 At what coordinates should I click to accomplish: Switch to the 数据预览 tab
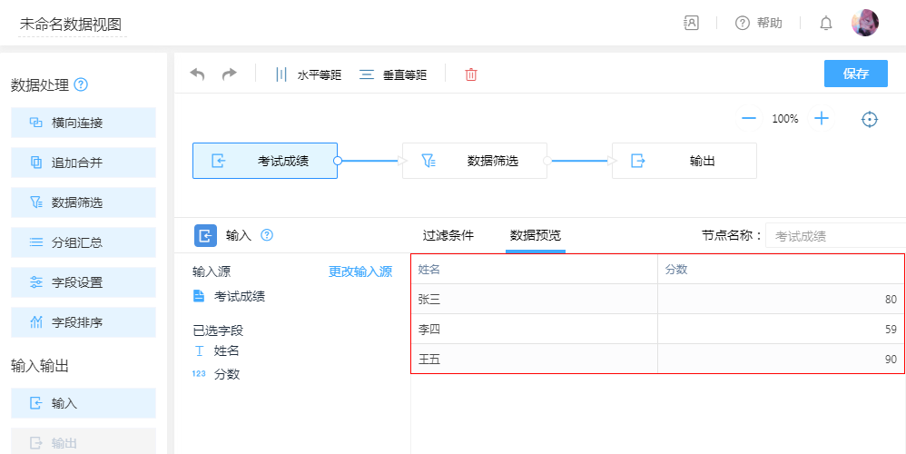click(535, 235)
